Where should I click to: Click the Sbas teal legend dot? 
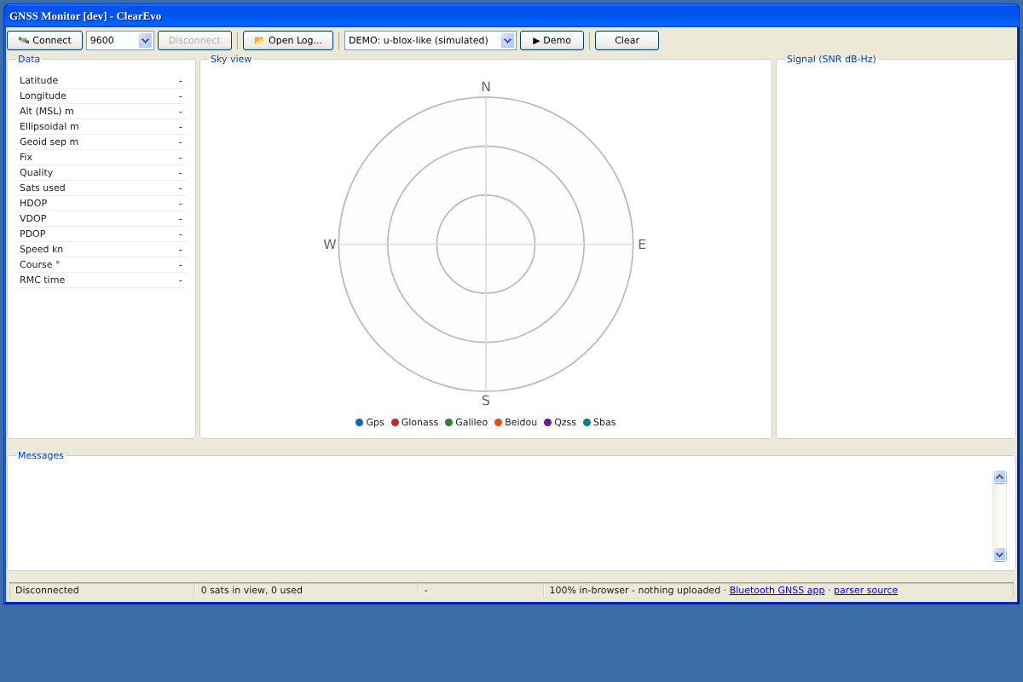pos(587,423)
